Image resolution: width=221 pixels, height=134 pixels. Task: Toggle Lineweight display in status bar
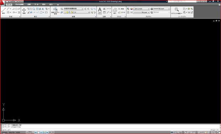coord(50,132)
